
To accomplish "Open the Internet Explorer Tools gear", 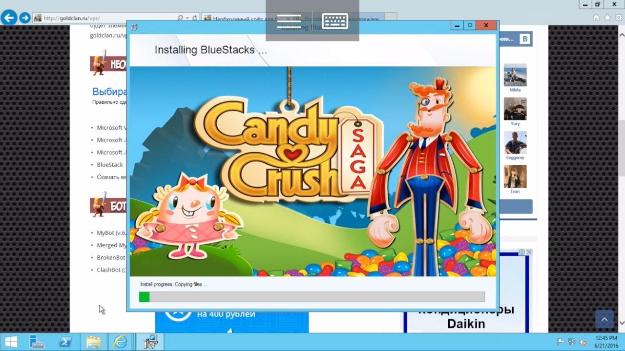I will (618, 18).
